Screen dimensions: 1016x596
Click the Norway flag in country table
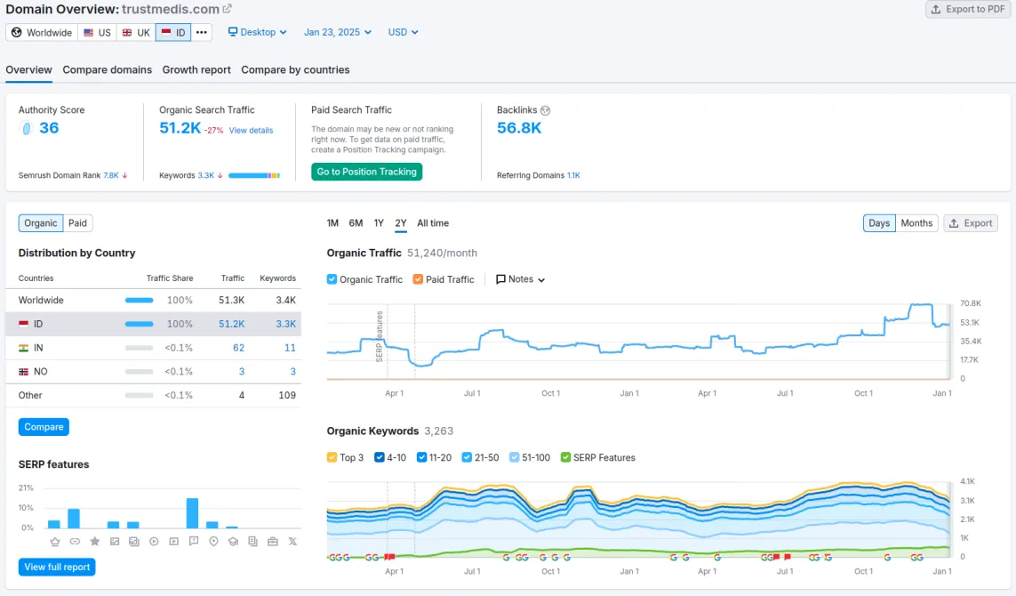click(x=23, y=372)
